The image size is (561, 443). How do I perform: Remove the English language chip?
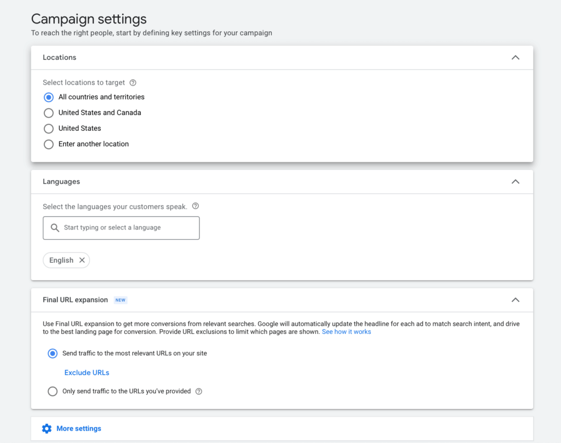82,260
